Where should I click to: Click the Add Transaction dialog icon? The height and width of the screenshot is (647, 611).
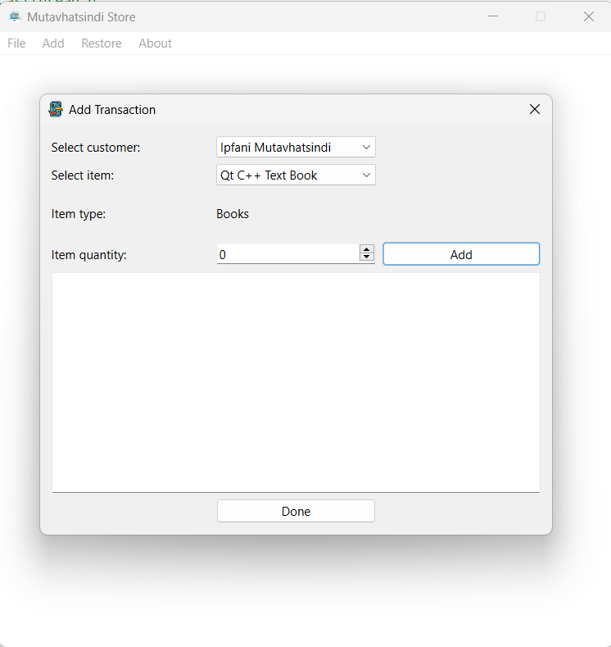[56, 109]
